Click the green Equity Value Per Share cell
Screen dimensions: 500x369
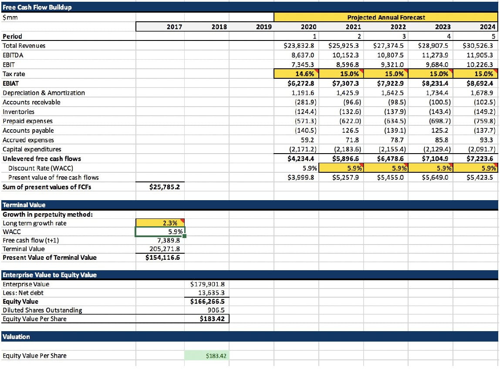(206, 356)
